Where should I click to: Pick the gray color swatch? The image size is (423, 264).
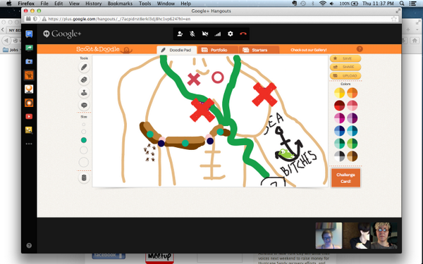[x=339, y=156]
